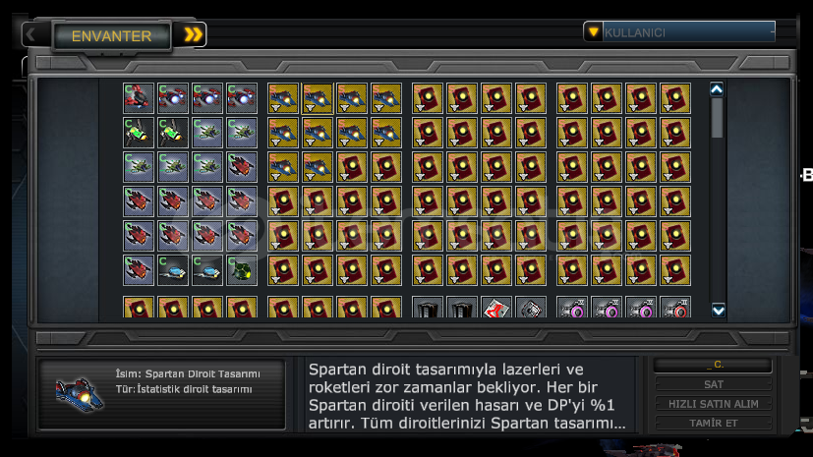813x457 pixels.
Task: Select the red-ringed laser cannon item
Action: click(x=675, y=307)
